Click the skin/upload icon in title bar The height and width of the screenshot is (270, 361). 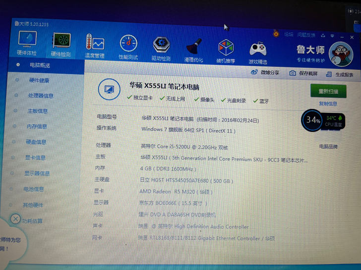pos(323,35)
